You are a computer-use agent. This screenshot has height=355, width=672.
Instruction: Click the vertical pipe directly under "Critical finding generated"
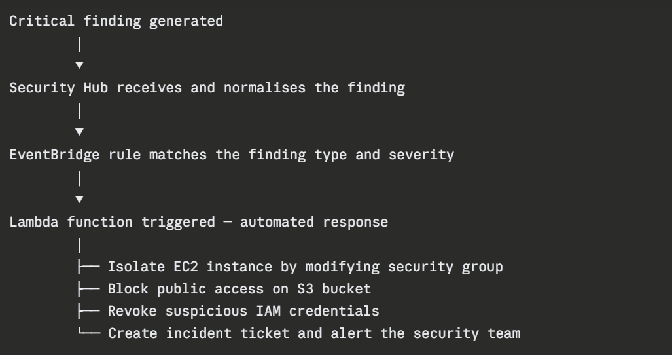pyautogui.click(x=79, y=45)
